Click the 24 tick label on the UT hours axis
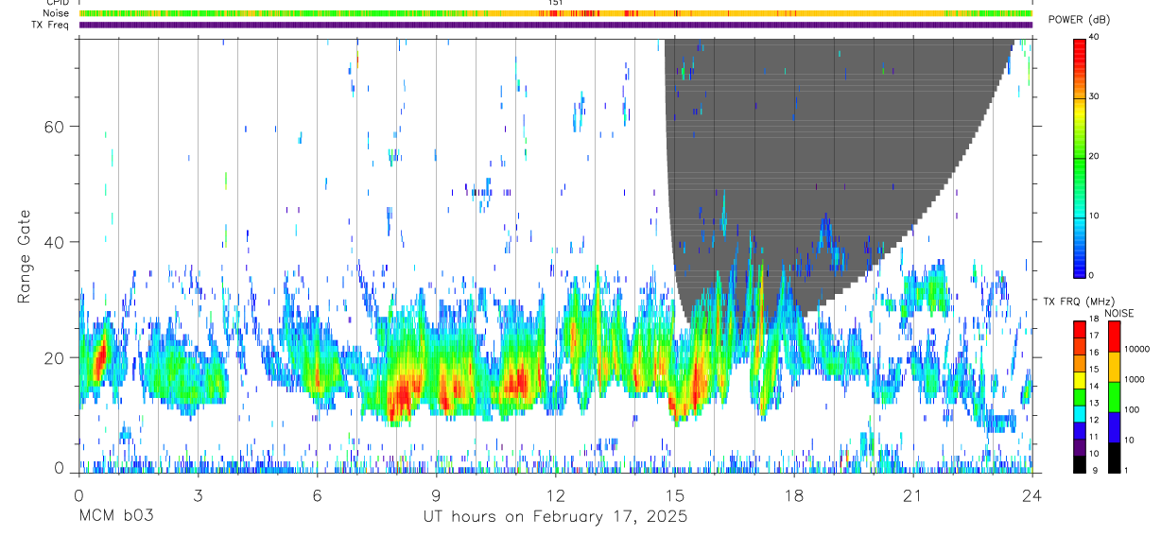1161x536 pixels. click(1032, 495)
